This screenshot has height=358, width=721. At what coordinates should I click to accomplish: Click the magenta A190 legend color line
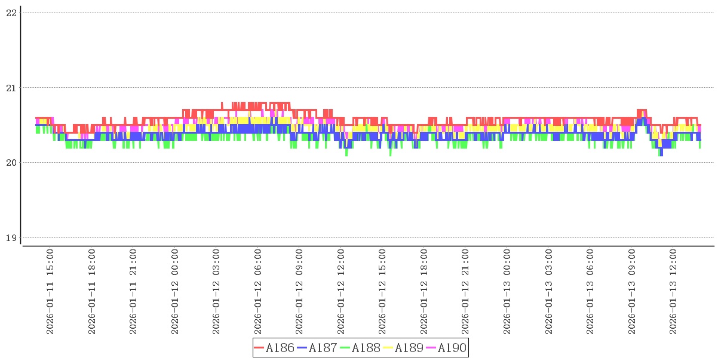pyautogui.click(x=431, y=348)
